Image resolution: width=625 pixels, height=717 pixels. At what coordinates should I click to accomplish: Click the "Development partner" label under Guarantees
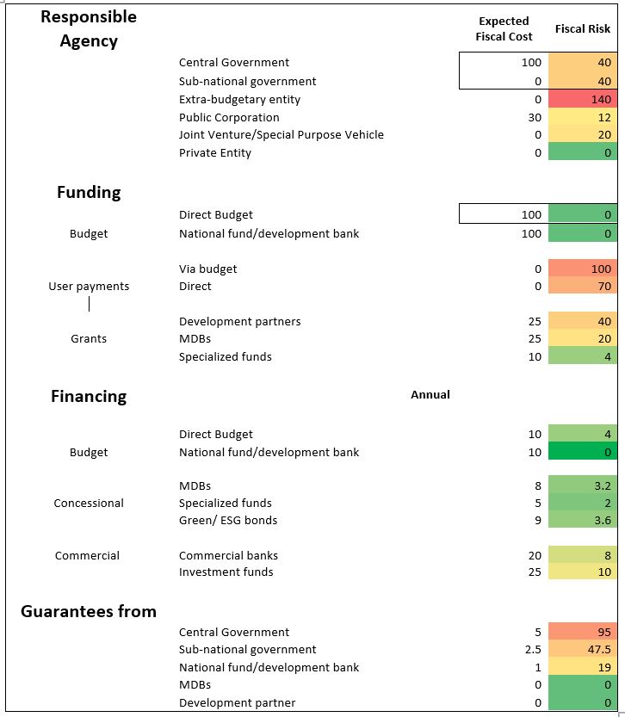[237, 703]
